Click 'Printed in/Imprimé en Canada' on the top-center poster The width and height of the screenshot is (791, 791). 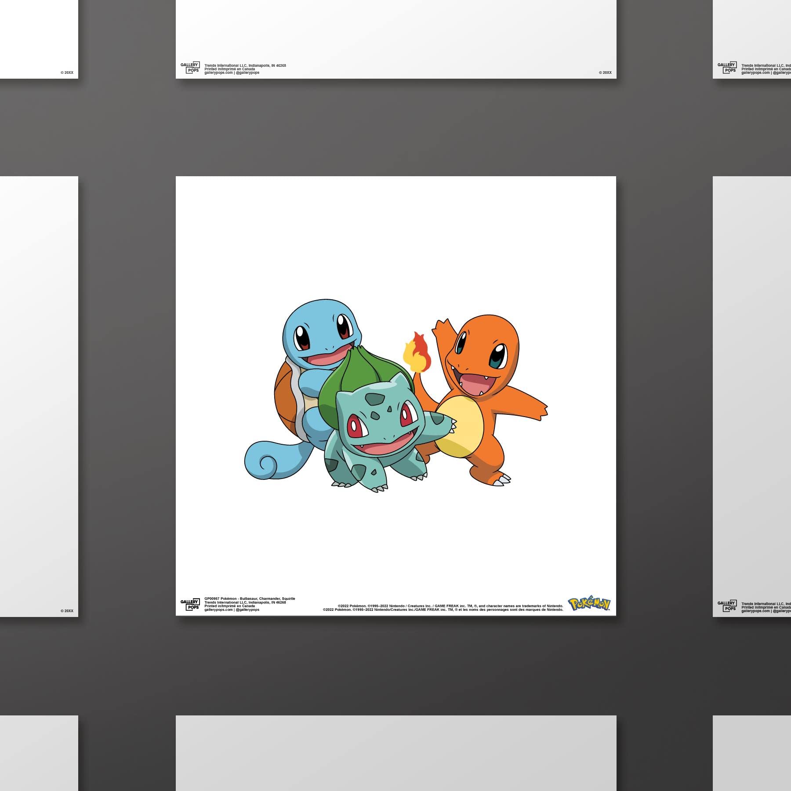click(x=229, y=69)
